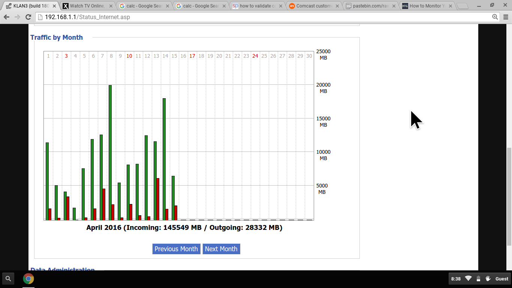Close the pastebin.com tab

[394, 6]
